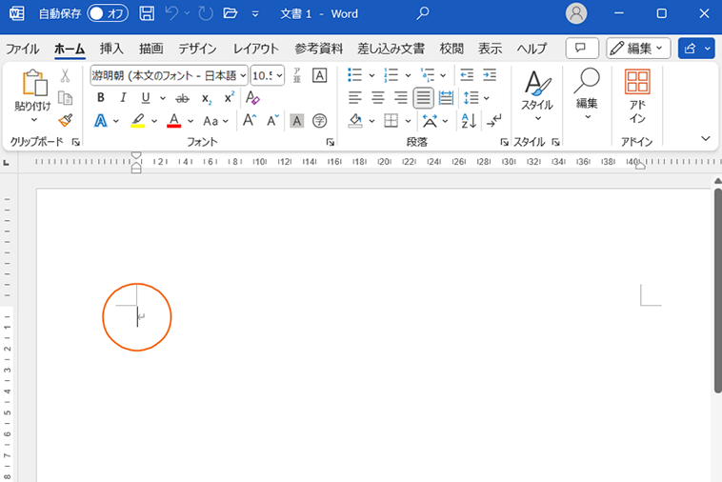Image resolution: width=722 pixels, height=482 pixels.
Task: Open the search magnifier in title bar
Action: 423,13
